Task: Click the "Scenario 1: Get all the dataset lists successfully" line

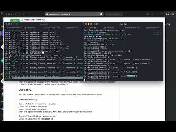Action: [38, 104]
